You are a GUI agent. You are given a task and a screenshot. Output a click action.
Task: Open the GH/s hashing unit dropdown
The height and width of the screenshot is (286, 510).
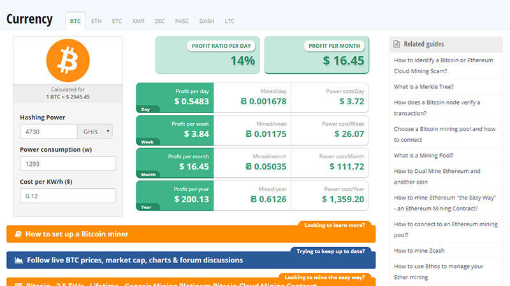(x=95, y=132)
